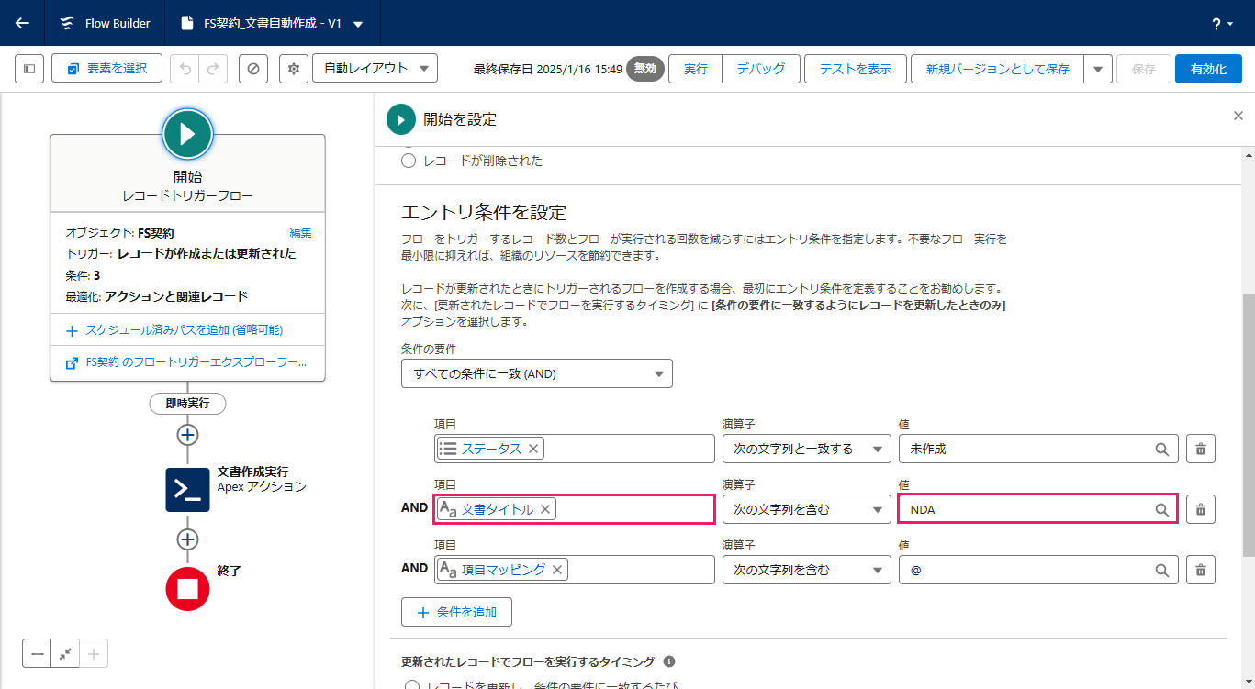Zoom out with minus canvas button
1255x689 pixels.
tap(38, 654)
